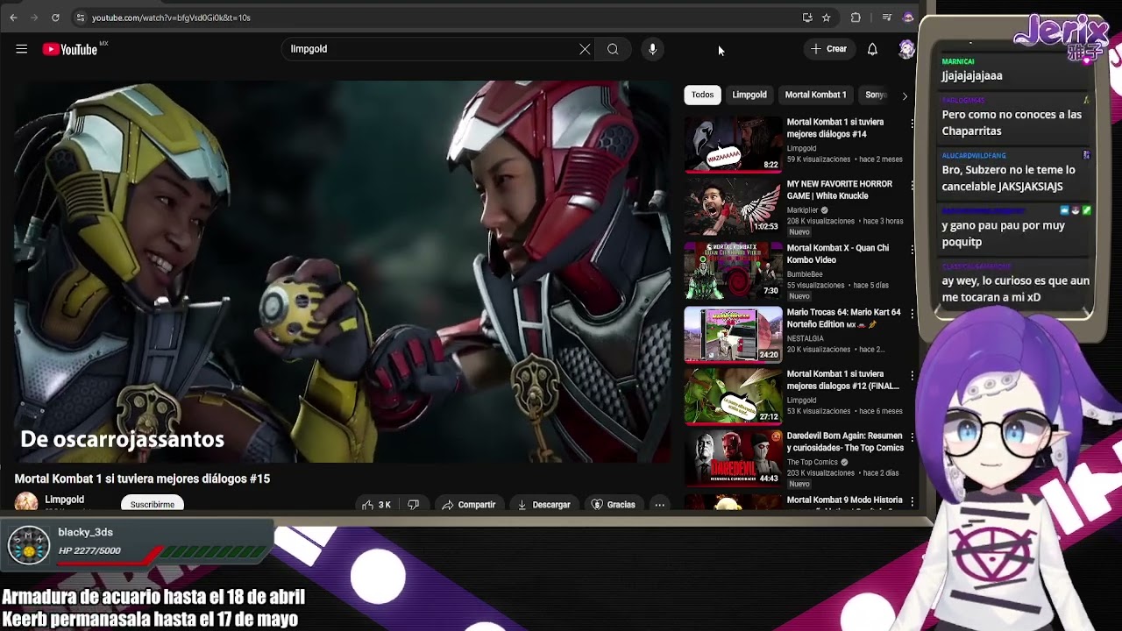Click the Descargar button
Screen dimensions: 1122x631
pyautogui.click(x=543, y=505)
